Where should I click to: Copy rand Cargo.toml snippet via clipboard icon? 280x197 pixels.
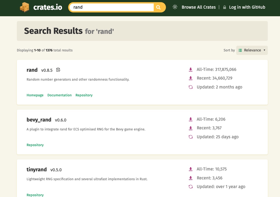(58, 70)
